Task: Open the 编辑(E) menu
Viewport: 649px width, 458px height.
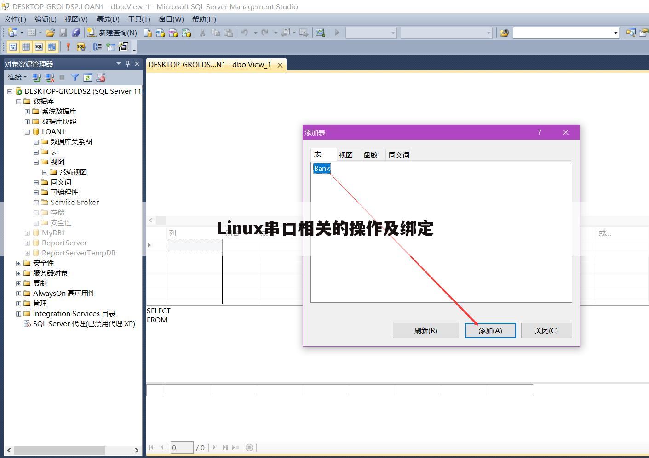Action: pos(45,19)
